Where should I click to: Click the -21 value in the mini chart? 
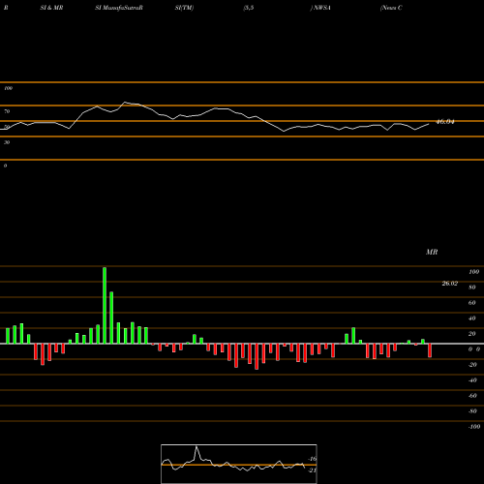[313, 470]
